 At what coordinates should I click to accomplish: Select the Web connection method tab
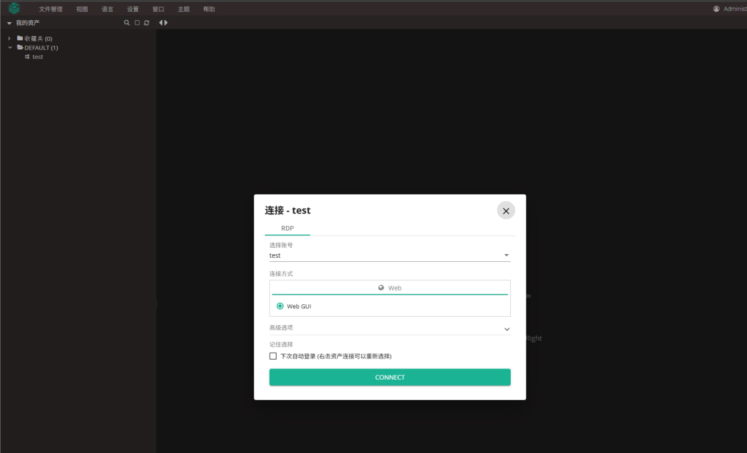click(390, 288)
